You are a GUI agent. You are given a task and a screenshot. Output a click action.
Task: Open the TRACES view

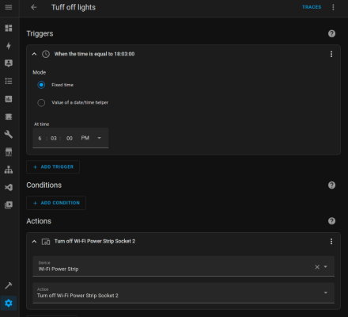[x=312, y=7]
